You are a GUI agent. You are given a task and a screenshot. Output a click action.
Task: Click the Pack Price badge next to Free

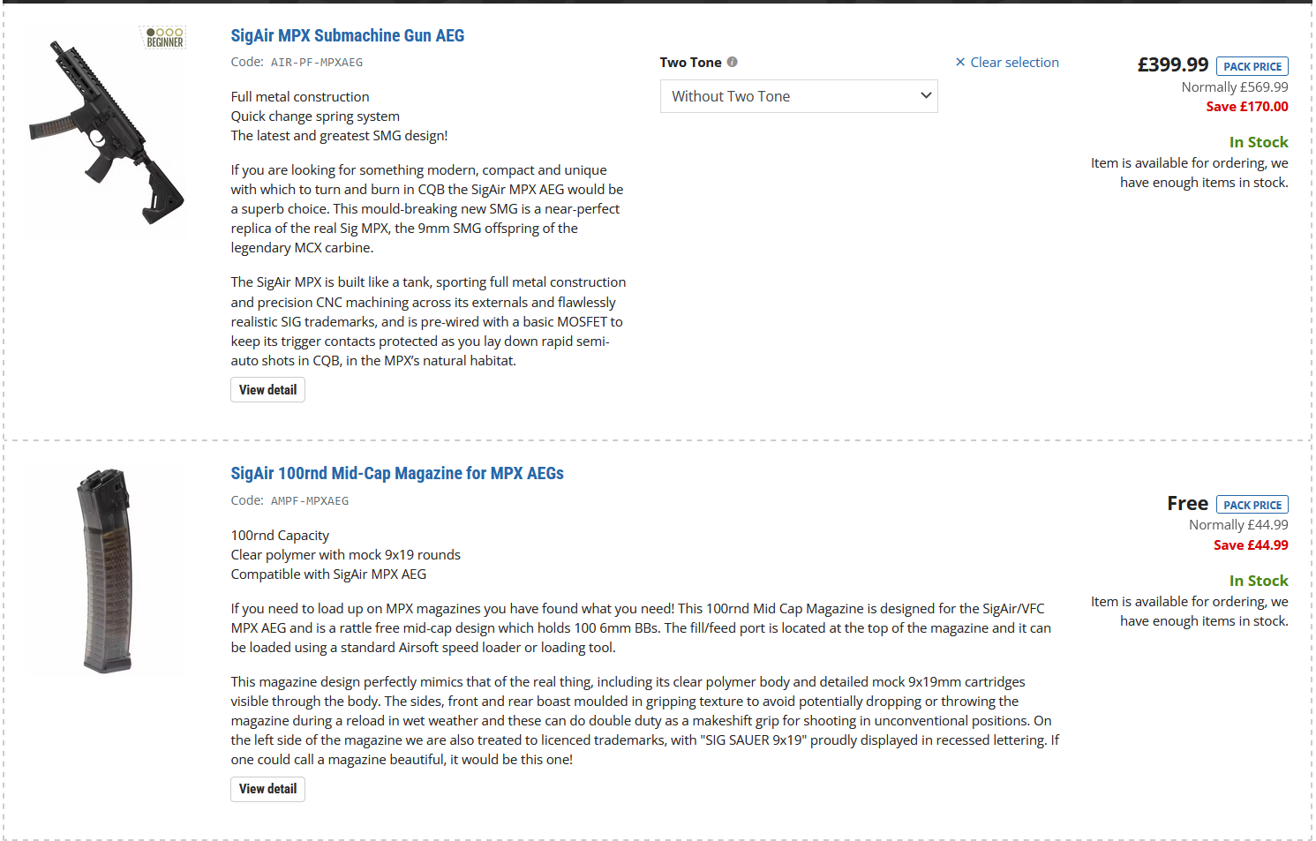tap(1252, 505)
